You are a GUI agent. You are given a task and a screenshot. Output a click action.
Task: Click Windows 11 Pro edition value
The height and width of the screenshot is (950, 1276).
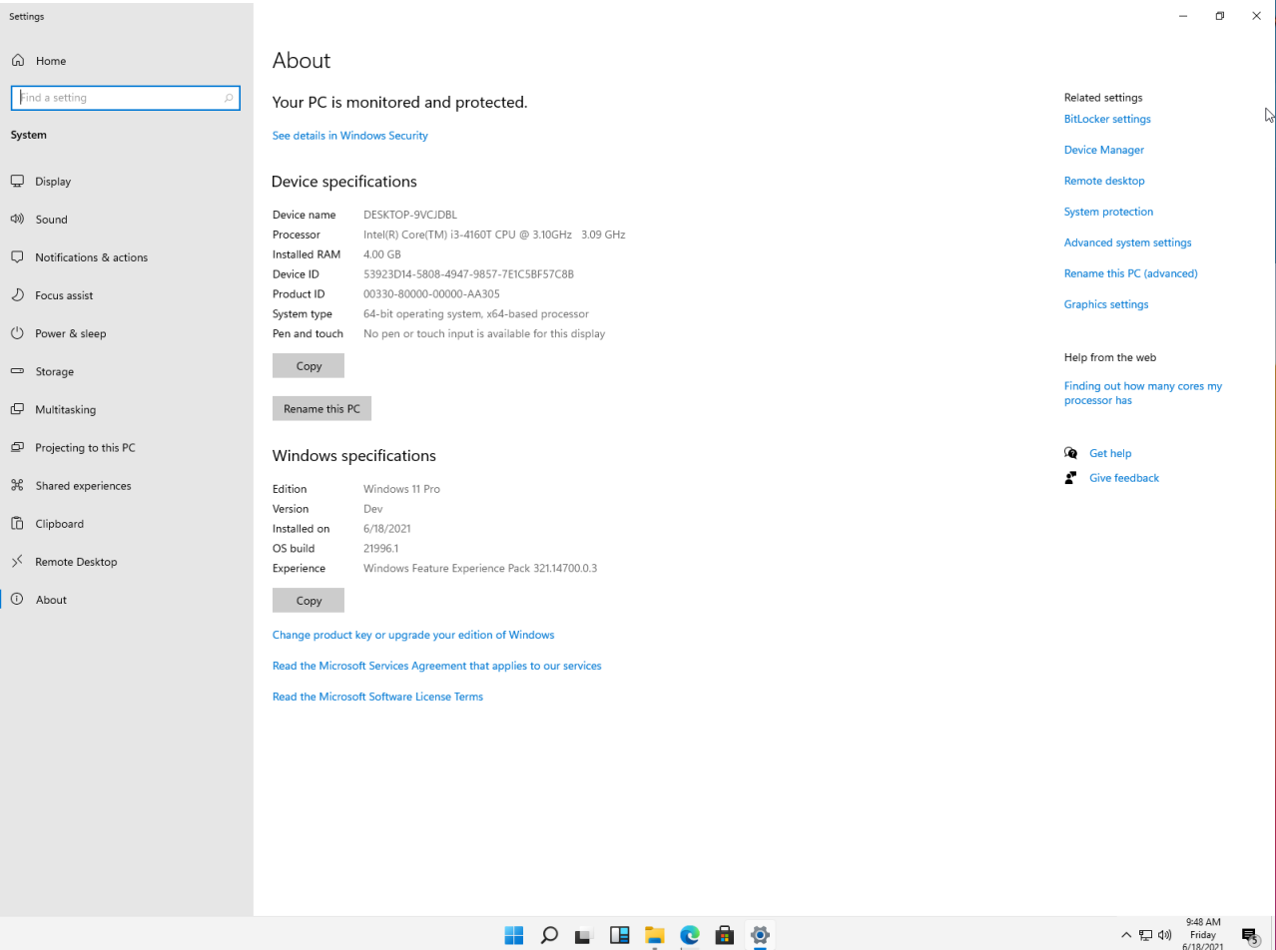pyautogui.click(x=401, y=489)
